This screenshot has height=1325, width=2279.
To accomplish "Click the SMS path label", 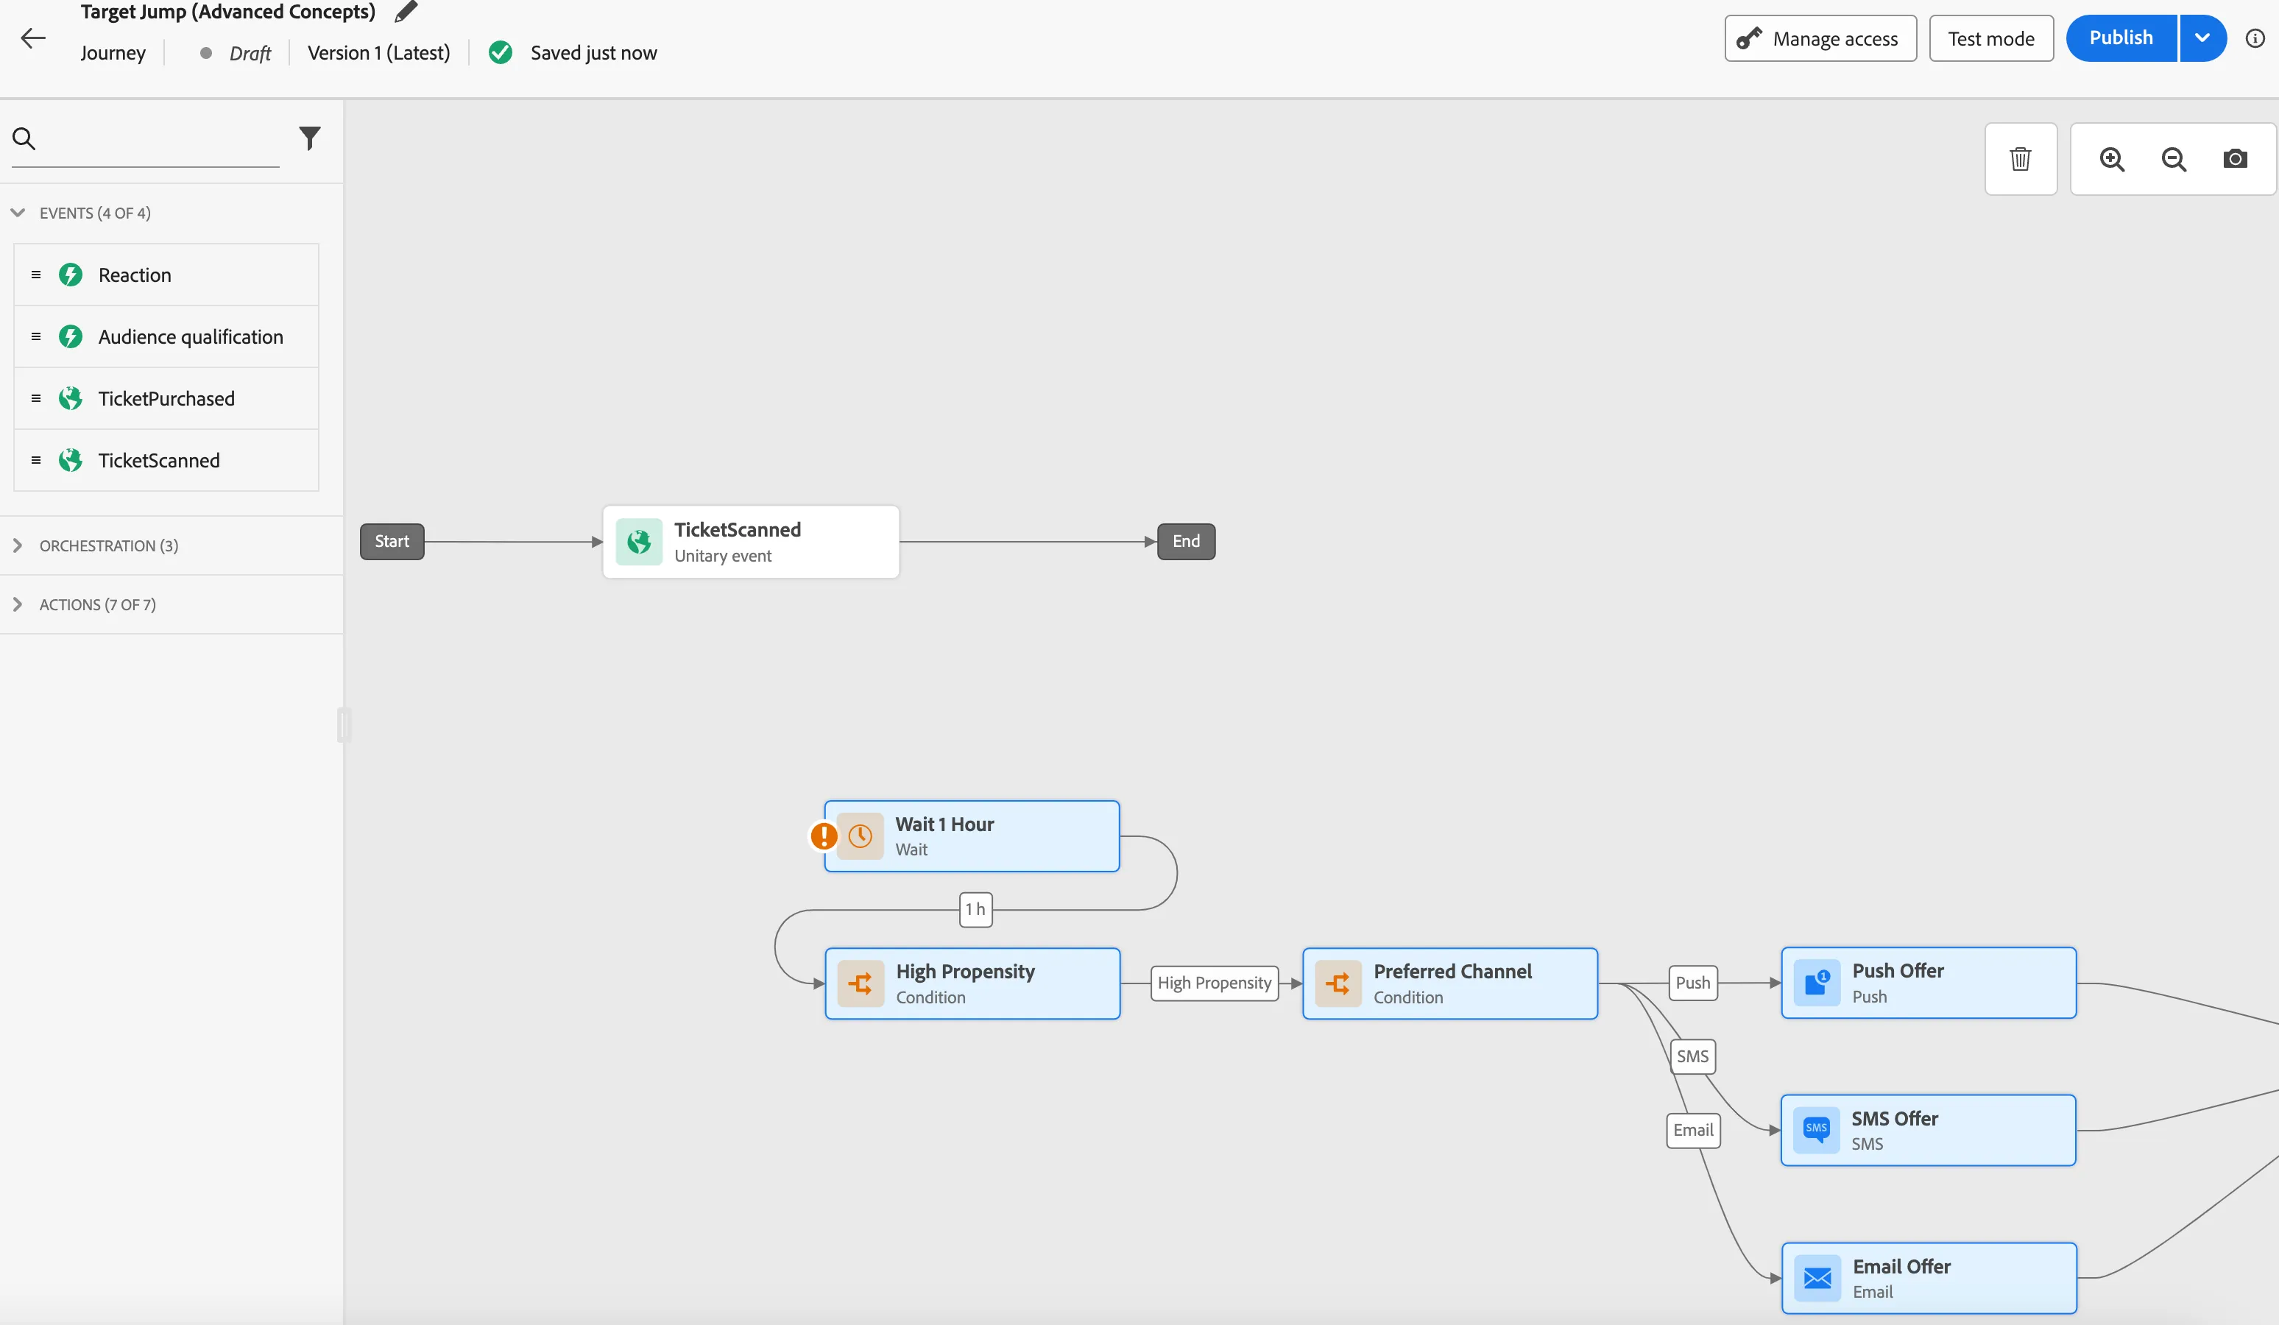I will click(1692, 1056).
